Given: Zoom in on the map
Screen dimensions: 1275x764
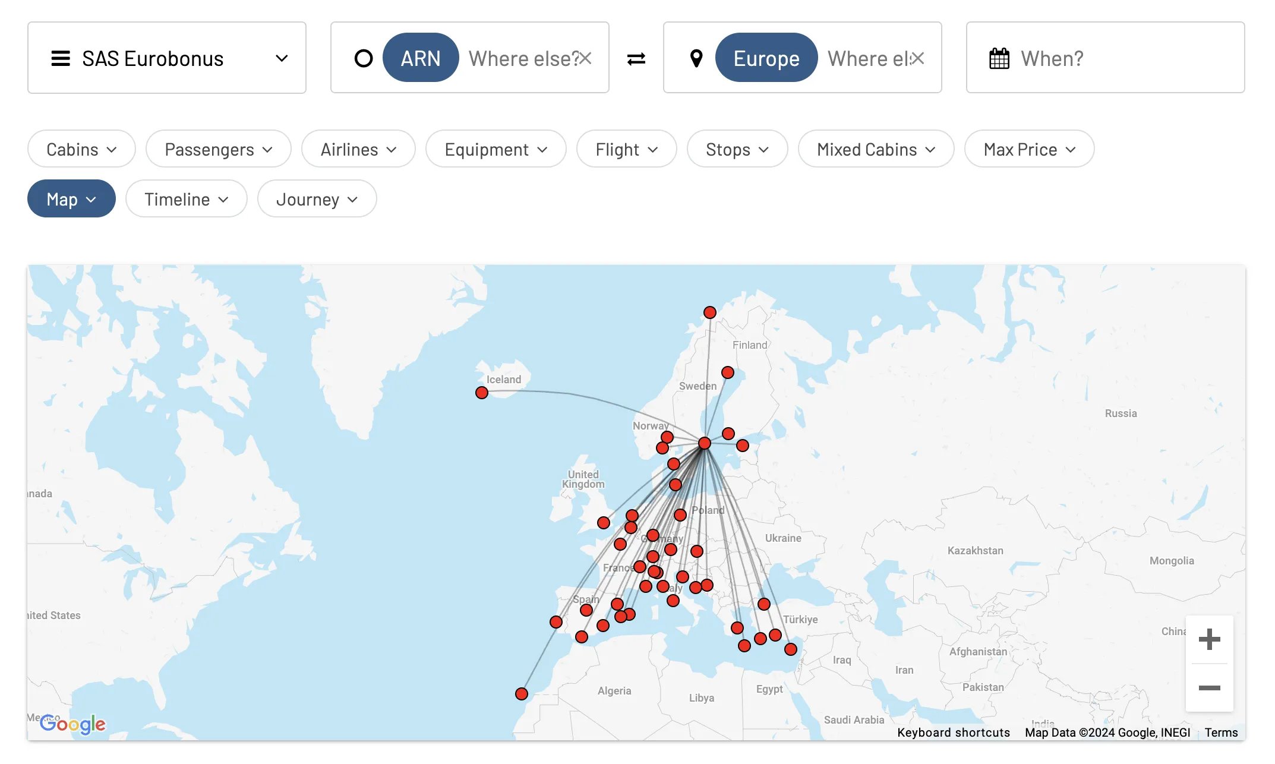Looking at the screenshot, I should [x=1209, y=640].
